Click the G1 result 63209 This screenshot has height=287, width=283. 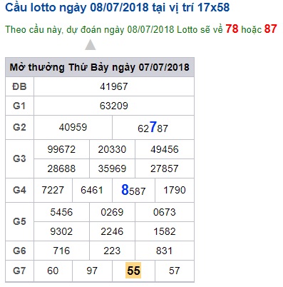point(114,106)
